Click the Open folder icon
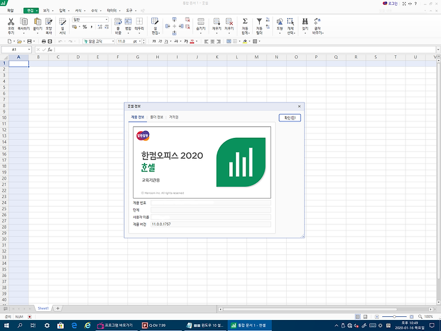The image size is (441, 331). 19,42
